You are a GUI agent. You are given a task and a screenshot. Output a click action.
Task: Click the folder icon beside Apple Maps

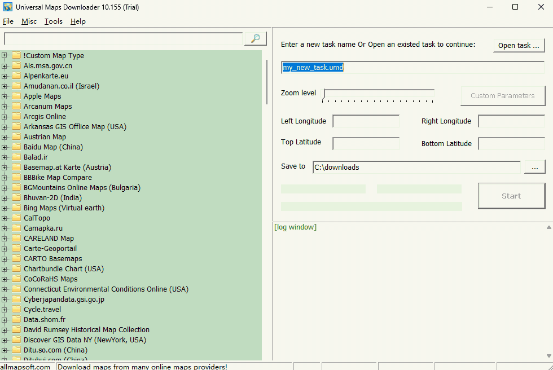point(16,96)
